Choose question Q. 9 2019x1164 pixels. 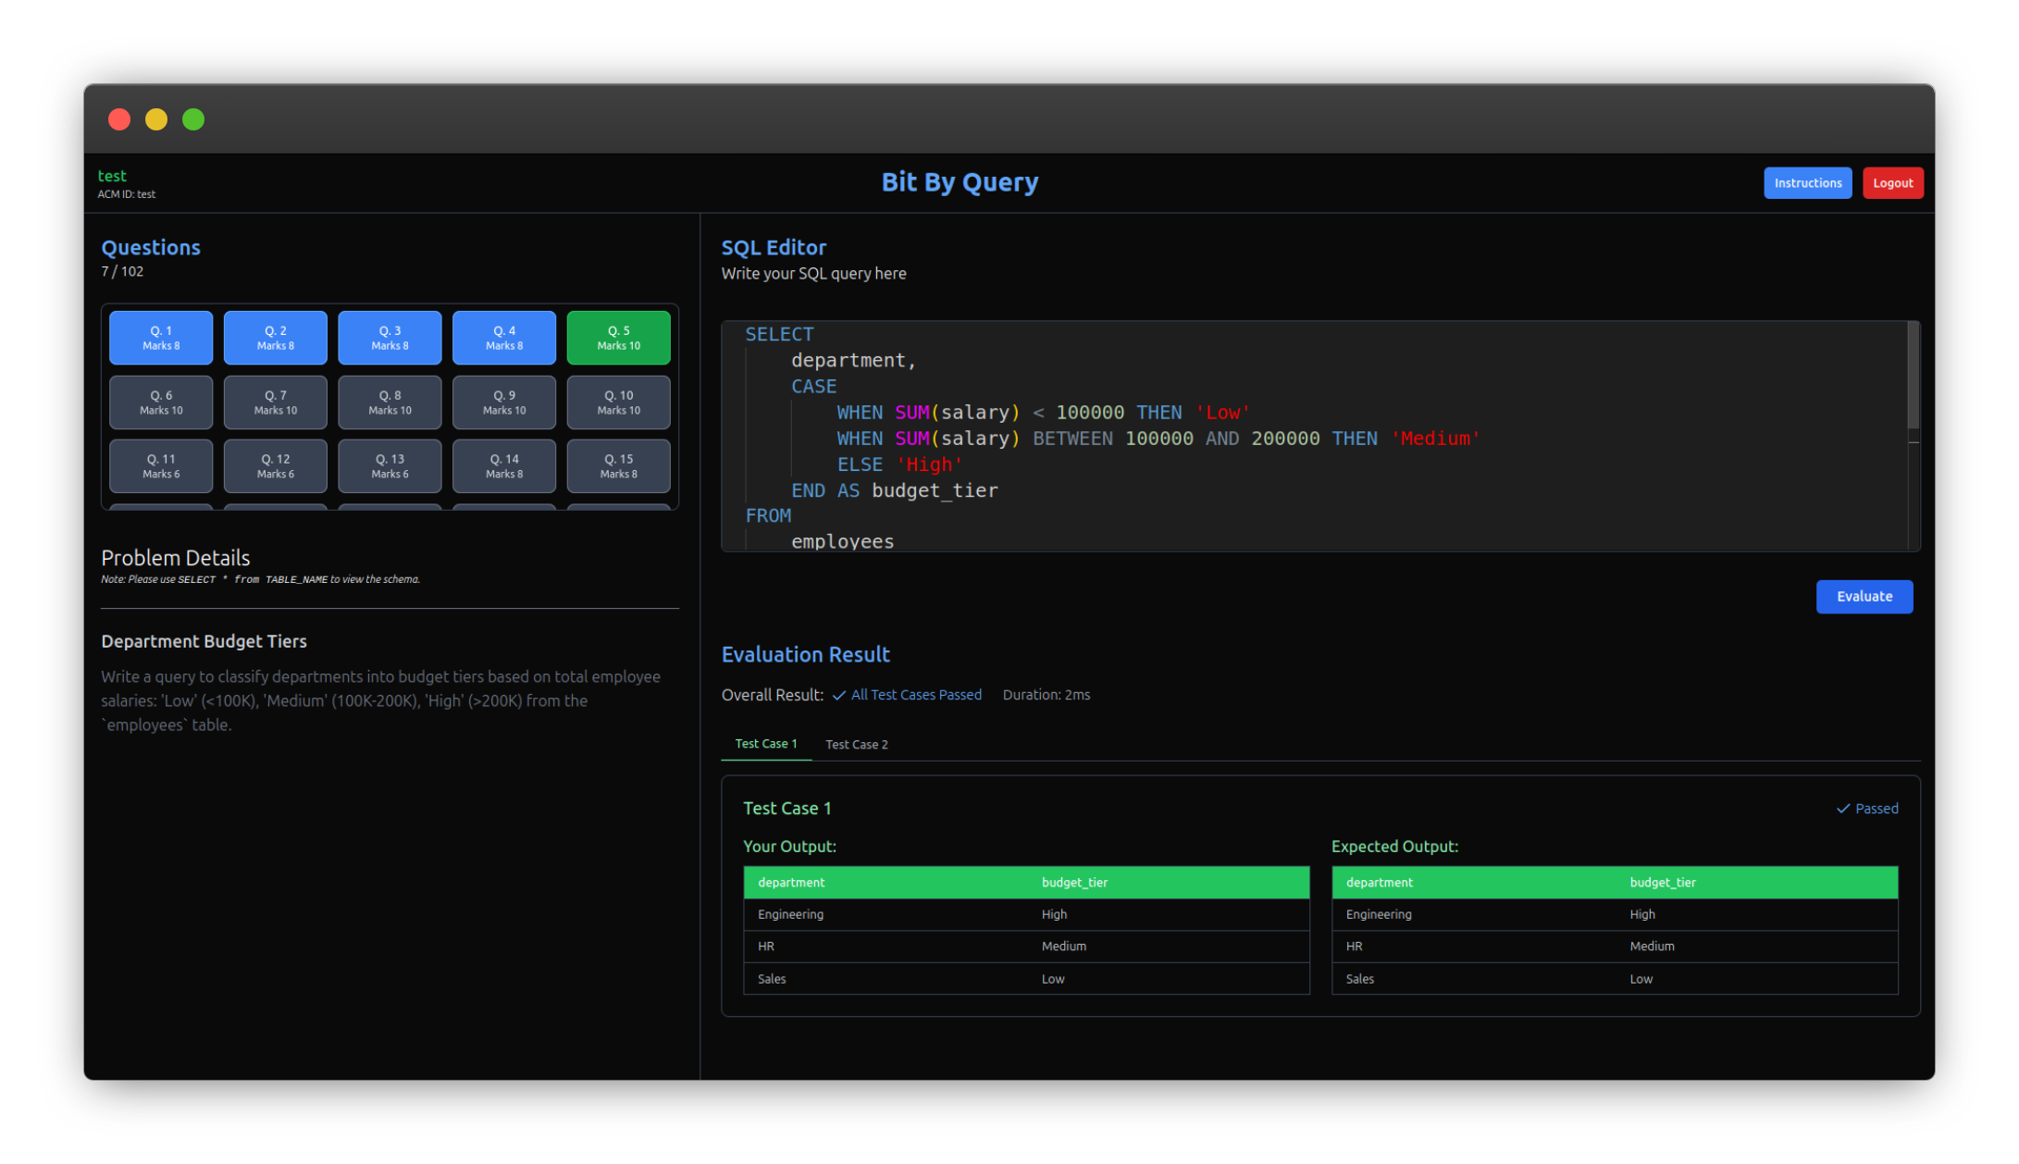tap(504, 402)
